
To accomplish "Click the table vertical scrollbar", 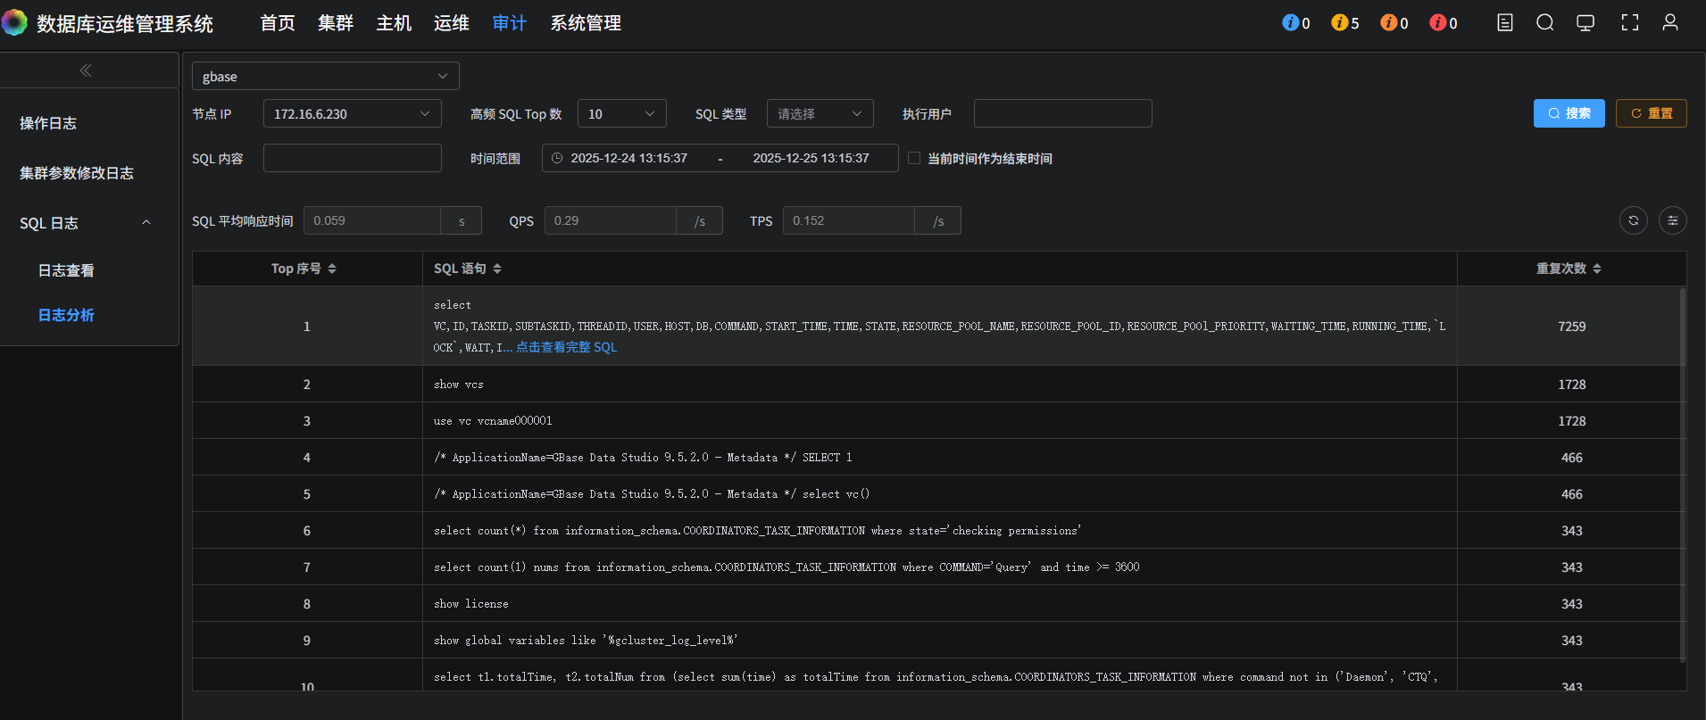I will point(1683,475).
